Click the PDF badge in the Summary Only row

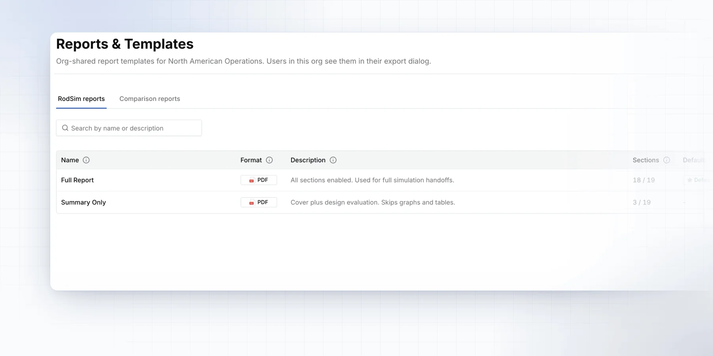click(x=259, y=202)
